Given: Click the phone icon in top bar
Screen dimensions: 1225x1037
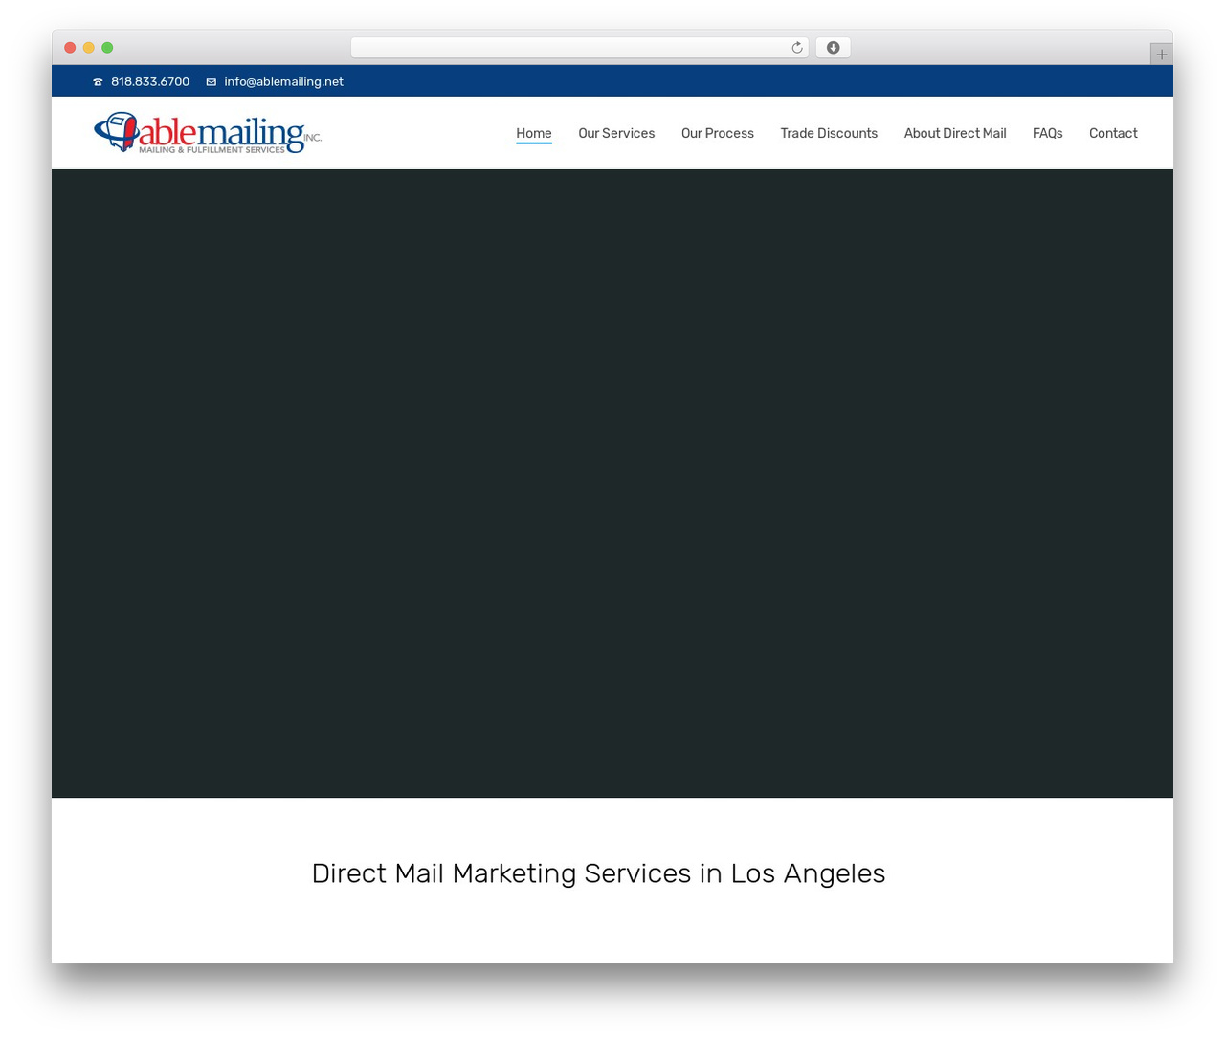Looking at the screenshot, I should (x=98, y=82).
